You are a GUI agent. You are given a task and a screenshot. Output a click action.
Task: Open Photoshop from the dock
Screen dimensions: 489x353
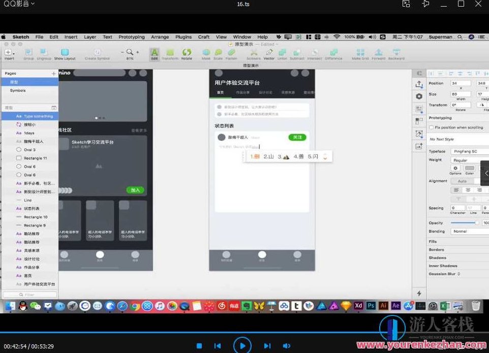371,306
